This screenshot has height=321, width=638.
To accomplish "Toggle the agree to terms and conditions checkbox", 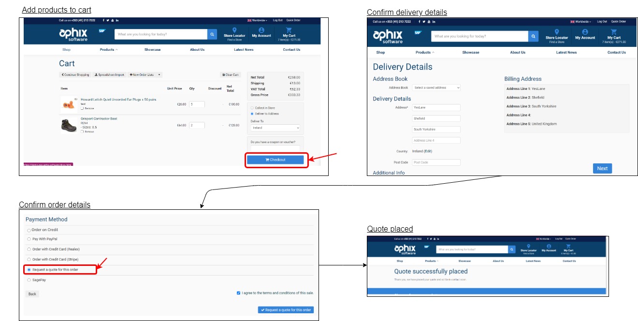I will click(x=239, y=293).
